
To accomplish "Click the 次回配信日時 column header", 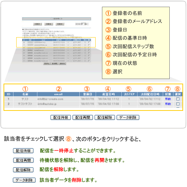I will 150,94.
